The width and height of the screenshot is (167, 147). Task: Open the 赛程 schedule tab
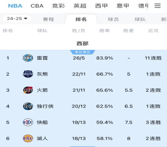(48, 19)
